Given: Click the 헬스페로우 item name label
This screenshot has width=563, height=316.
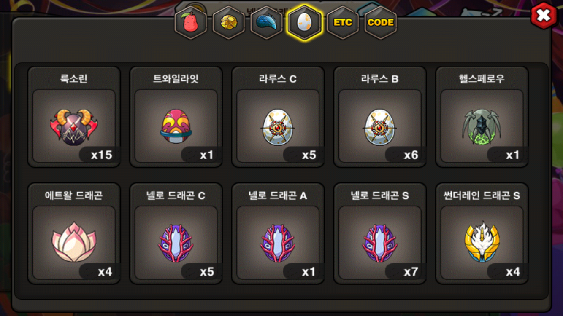Looking at the screenshot, I should 482,79.
